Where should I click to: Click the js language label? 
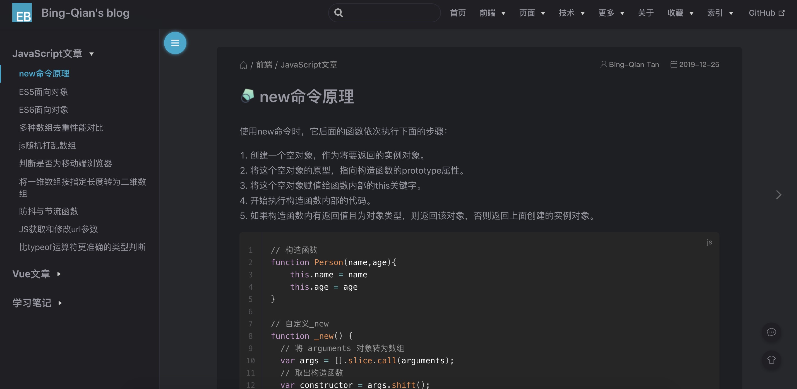coord(709,242)
